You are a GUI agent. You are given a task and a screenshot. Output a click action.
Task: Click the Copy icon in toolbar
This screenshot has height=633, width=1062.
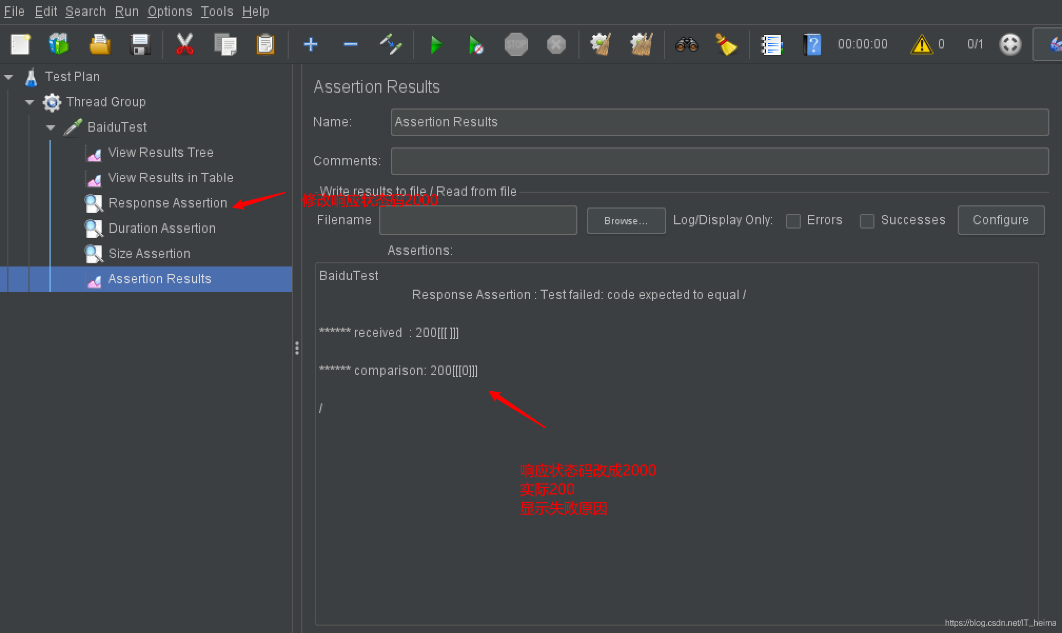(225, 44)
